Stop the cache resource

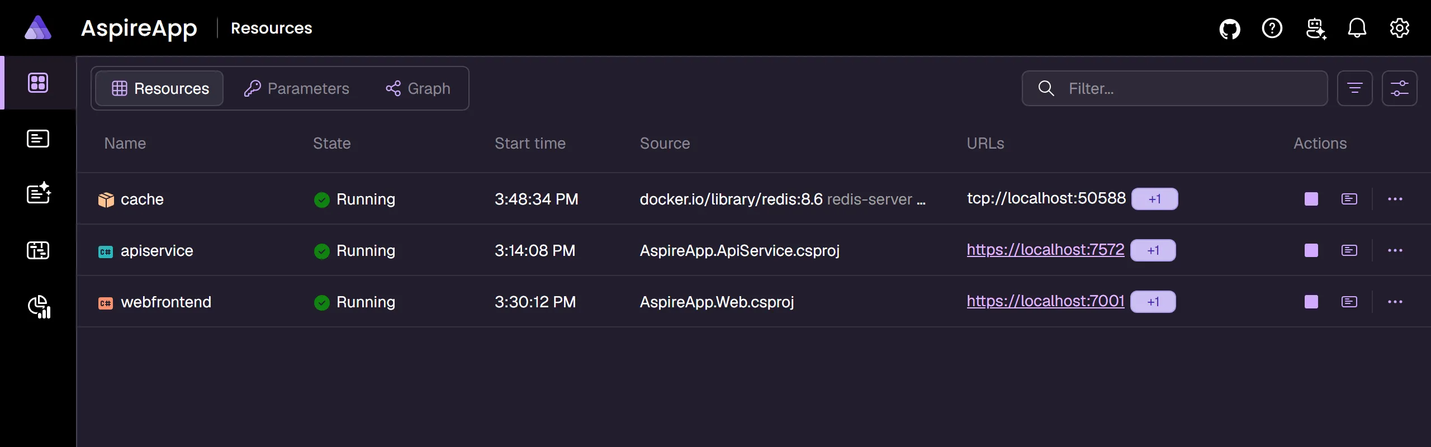tap(1311, 199)
